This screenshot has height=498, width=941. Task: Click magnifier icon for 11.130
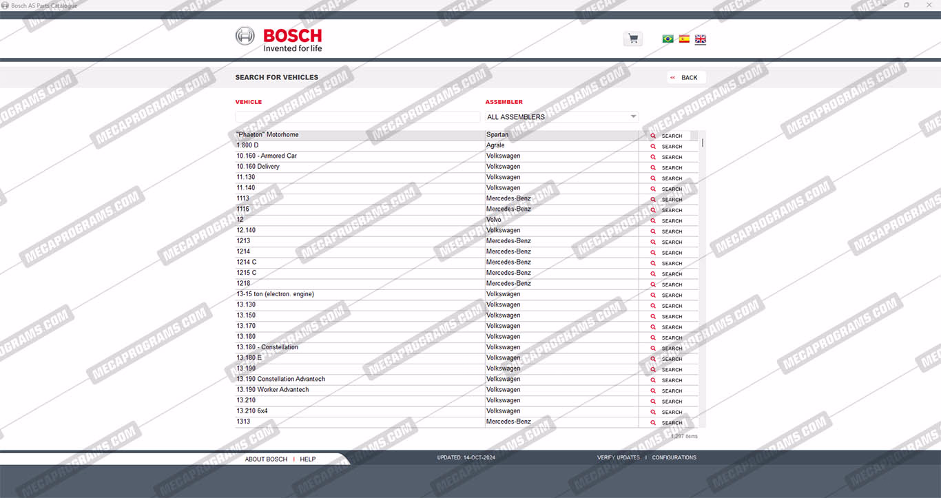pos(653,178)
